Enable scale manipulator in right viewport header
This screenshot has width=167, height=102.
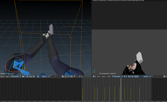point(142,76)
